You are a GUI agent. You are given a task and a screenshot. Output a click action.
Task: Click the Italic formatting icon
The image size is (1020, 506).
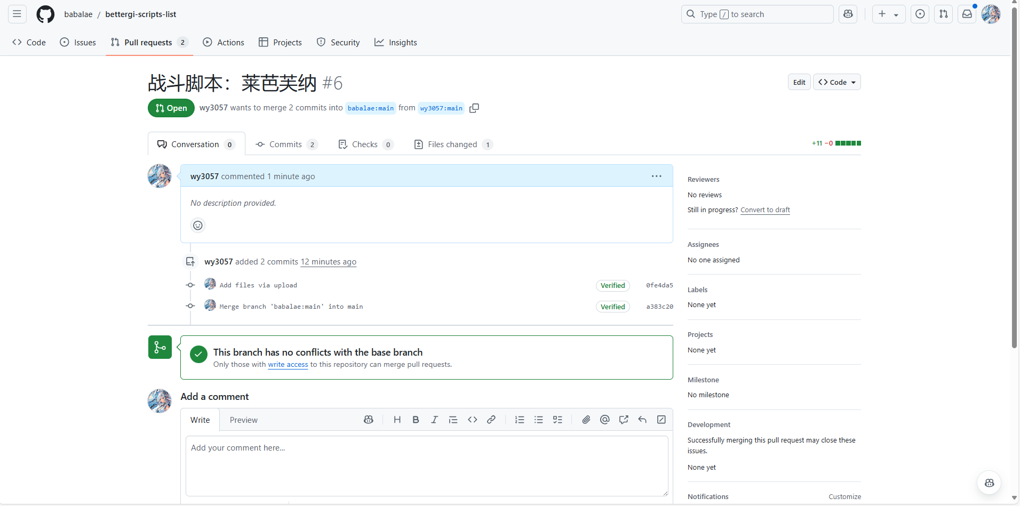[434, 420]
